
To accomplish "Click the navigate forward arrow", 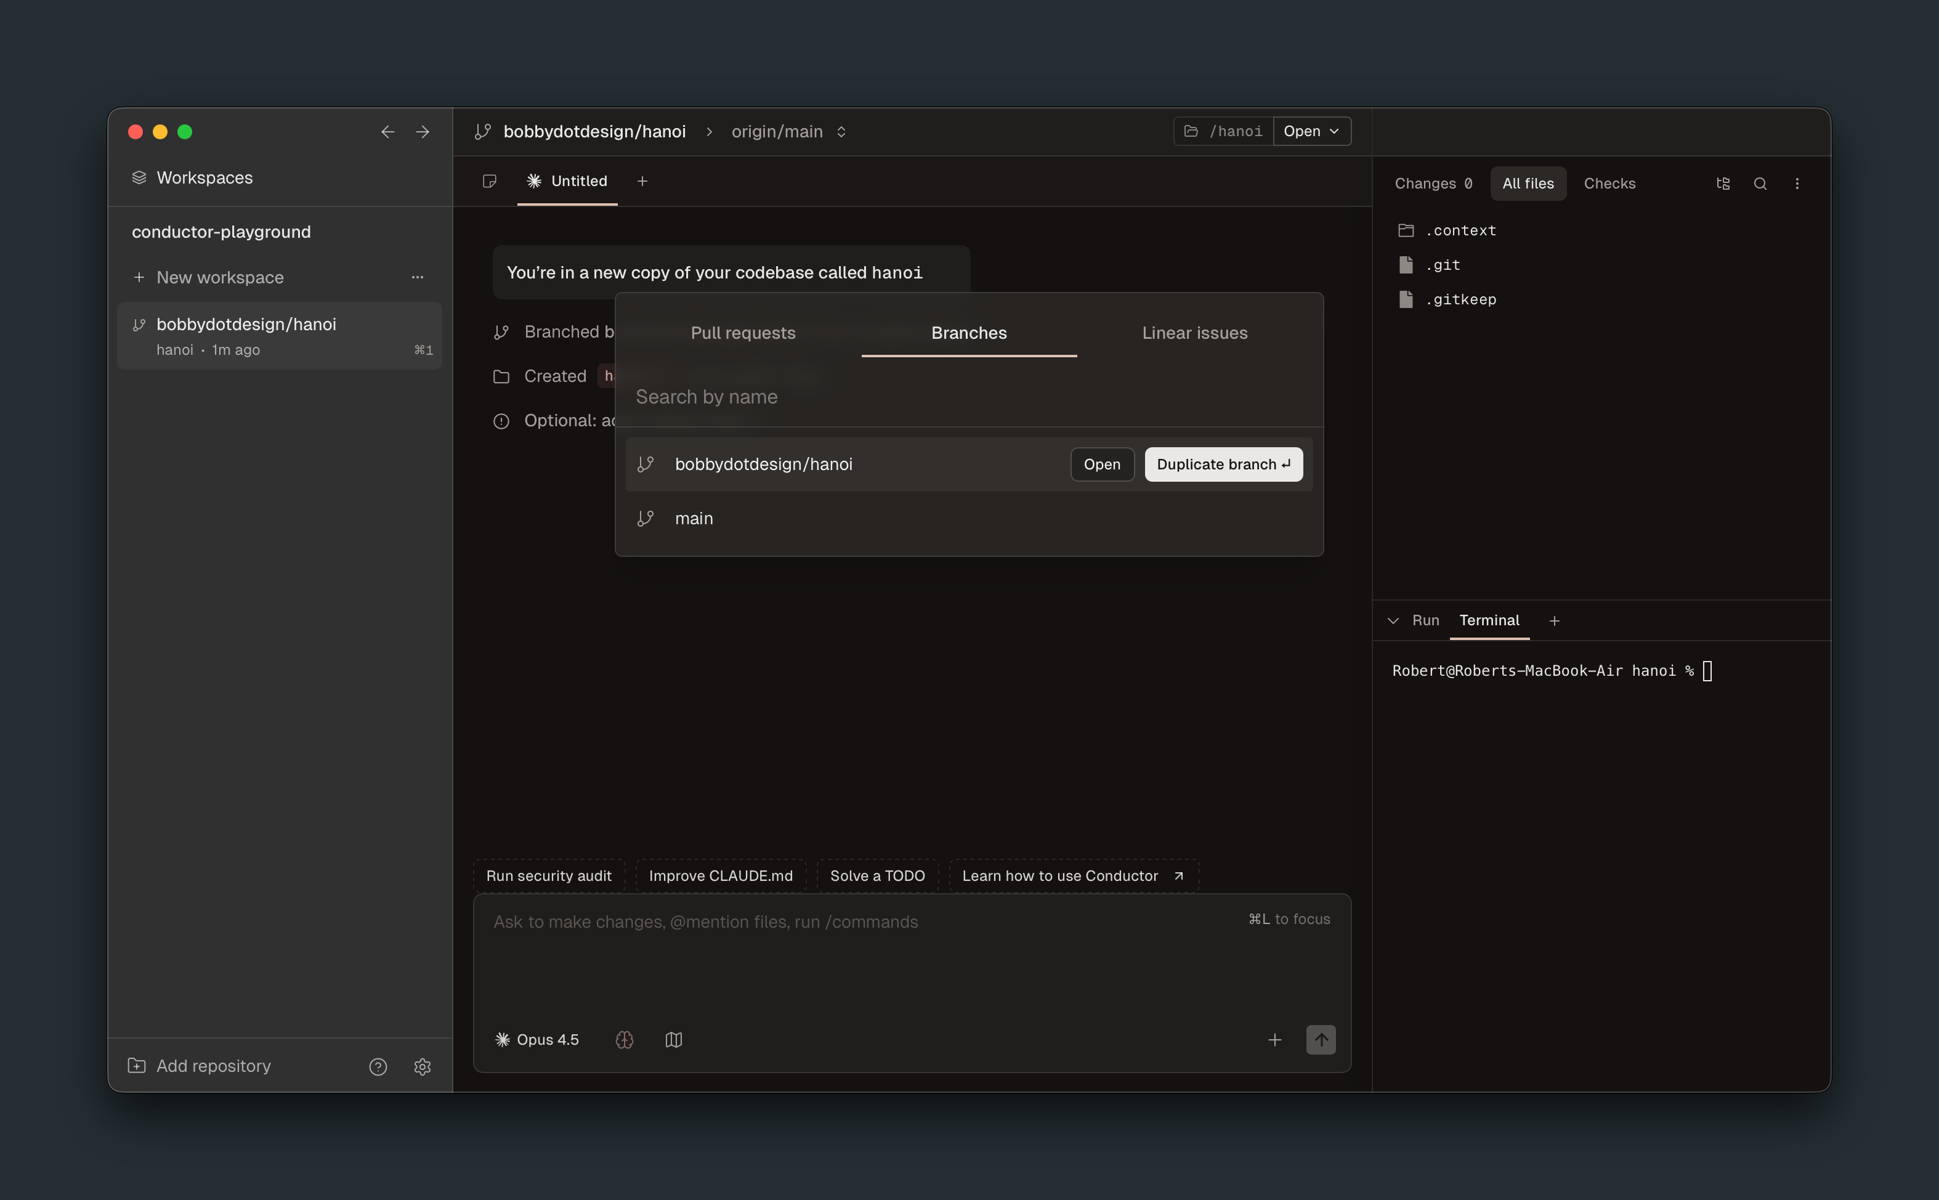I will pos(422,132).
